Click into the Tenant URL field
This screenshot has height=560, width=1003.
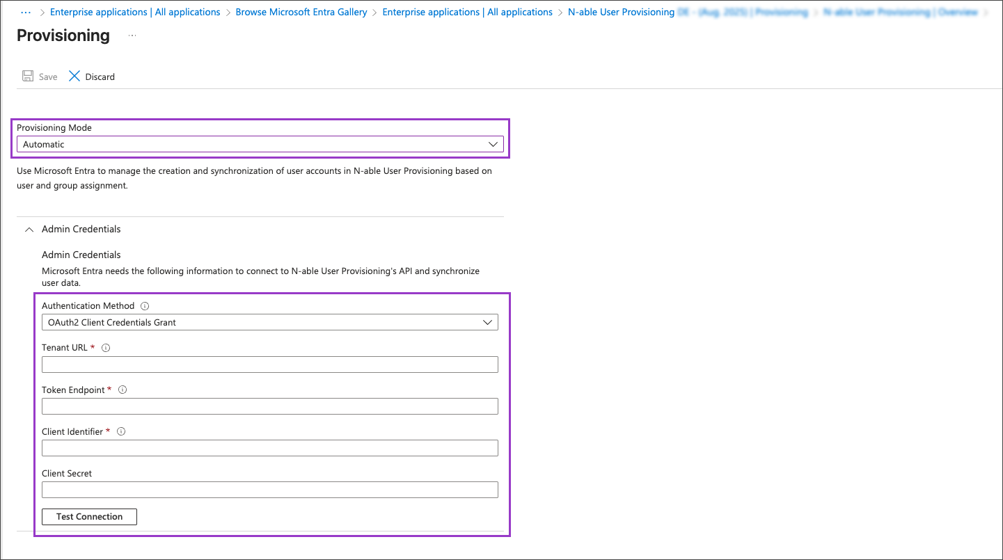pyautogui.click(x=269, y=365)
